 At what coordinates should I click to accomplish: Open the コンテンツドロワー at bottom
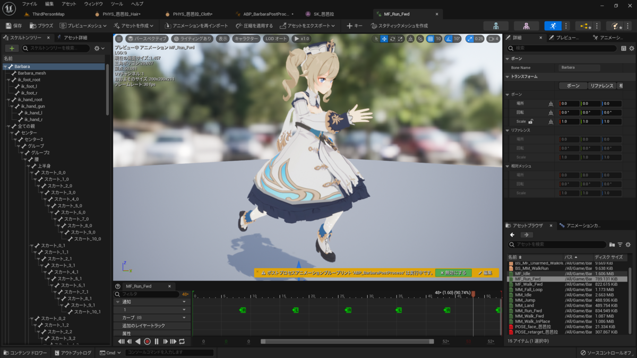25,353
